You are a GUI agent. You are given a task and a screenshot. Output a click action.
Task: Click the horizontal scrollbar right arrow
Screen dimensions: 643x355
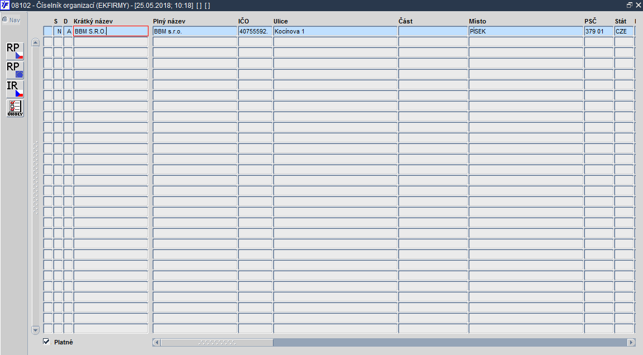tap(631, 342)
